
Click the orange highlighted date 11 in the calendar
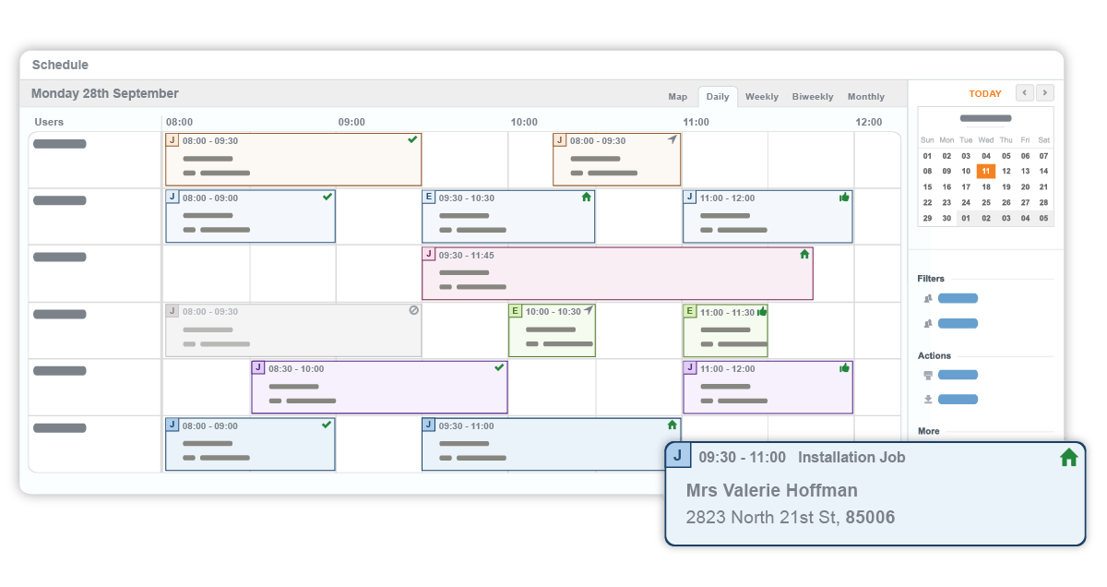(x=985, y=171)
